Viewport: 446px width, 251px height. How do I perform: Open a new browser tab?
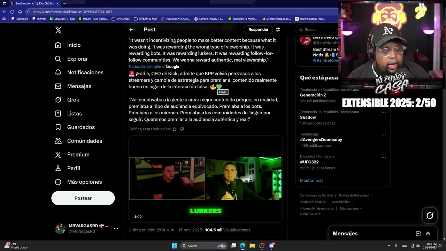tap(65, 3)
